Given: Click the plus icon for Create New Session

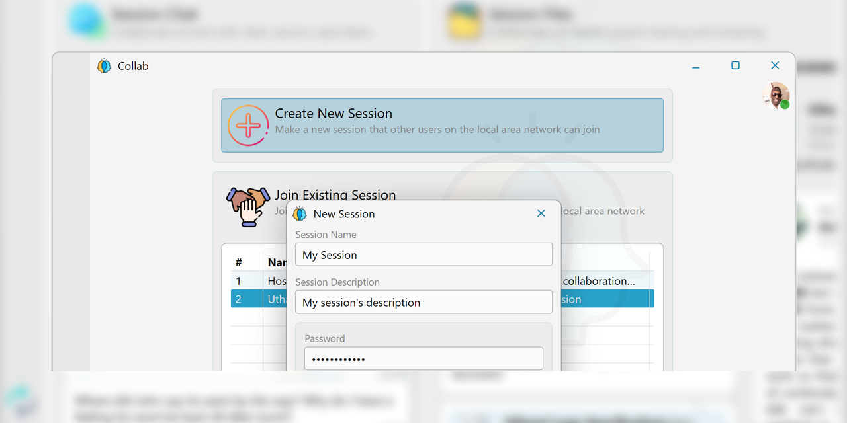Looking at the screenshot, I should 247,126.
